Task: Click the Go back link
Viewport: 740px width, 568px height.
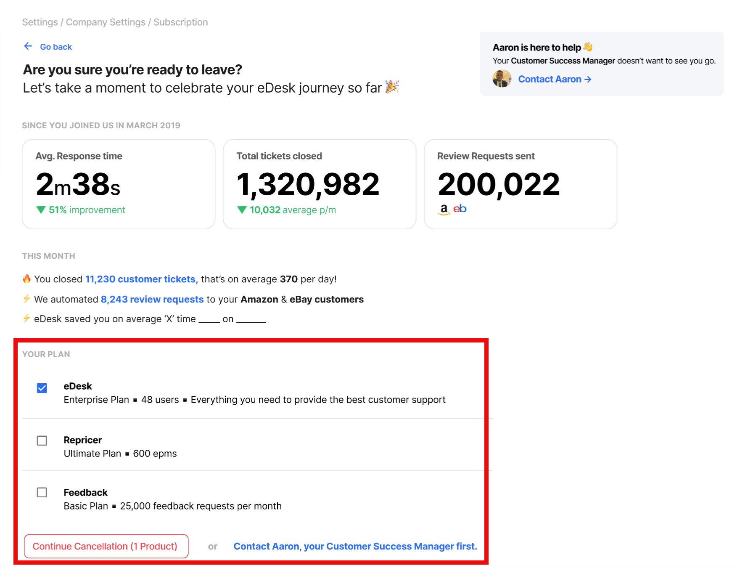Action: click(x=56, y=47)
